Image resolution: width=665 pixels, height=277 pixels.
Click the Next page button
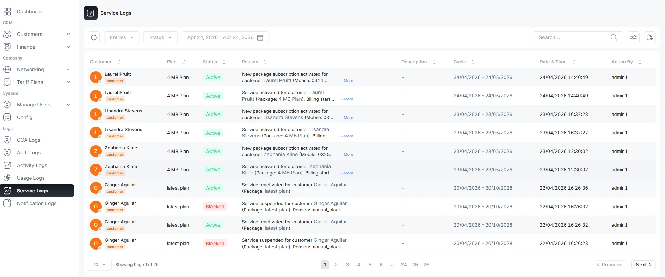[x=644, y=265]
